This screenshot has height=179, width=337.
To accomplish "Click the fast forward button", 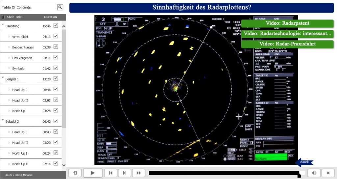I will coord(139,173).
